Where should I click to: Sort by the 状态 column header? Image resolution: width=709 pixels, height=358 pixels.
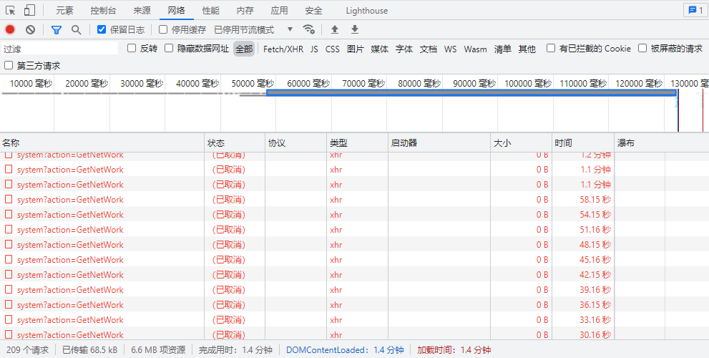235,143
